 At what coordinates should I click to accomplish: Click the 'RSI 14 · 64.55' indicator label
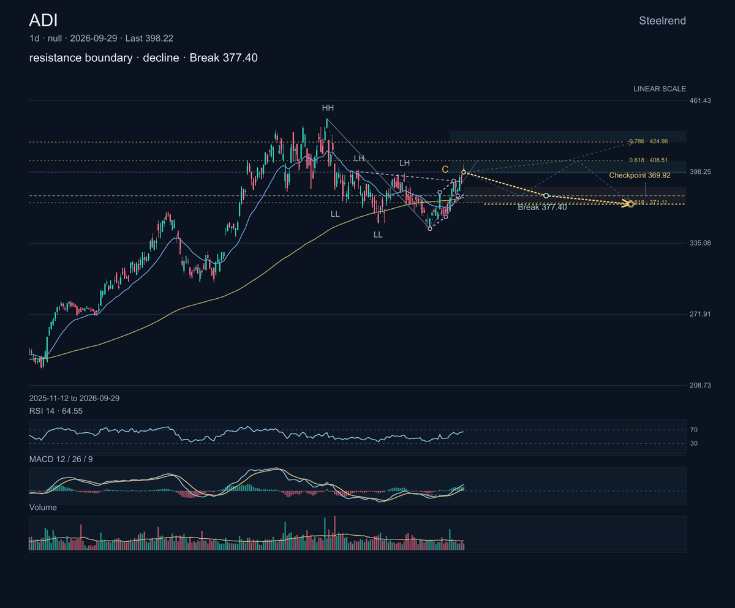tap(56, 411)
